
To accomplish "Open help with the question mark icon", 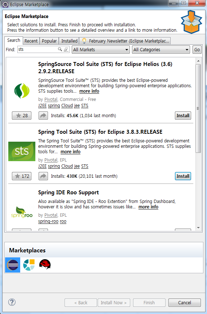I will 12,302.
